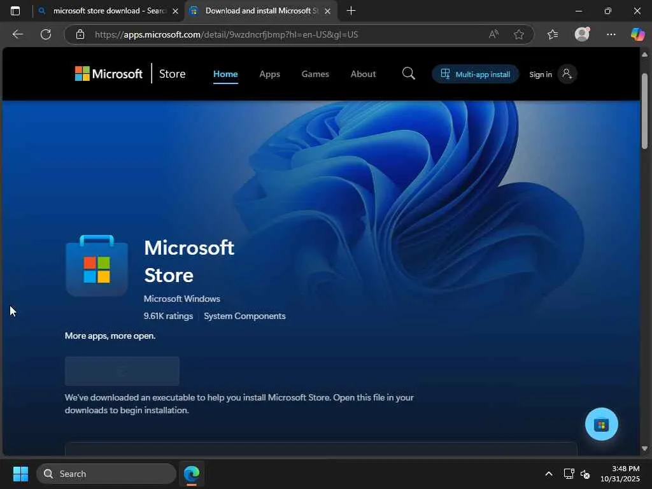Click the Store text link in header
The height and width of the screenshot is (489, 652).
172,74
